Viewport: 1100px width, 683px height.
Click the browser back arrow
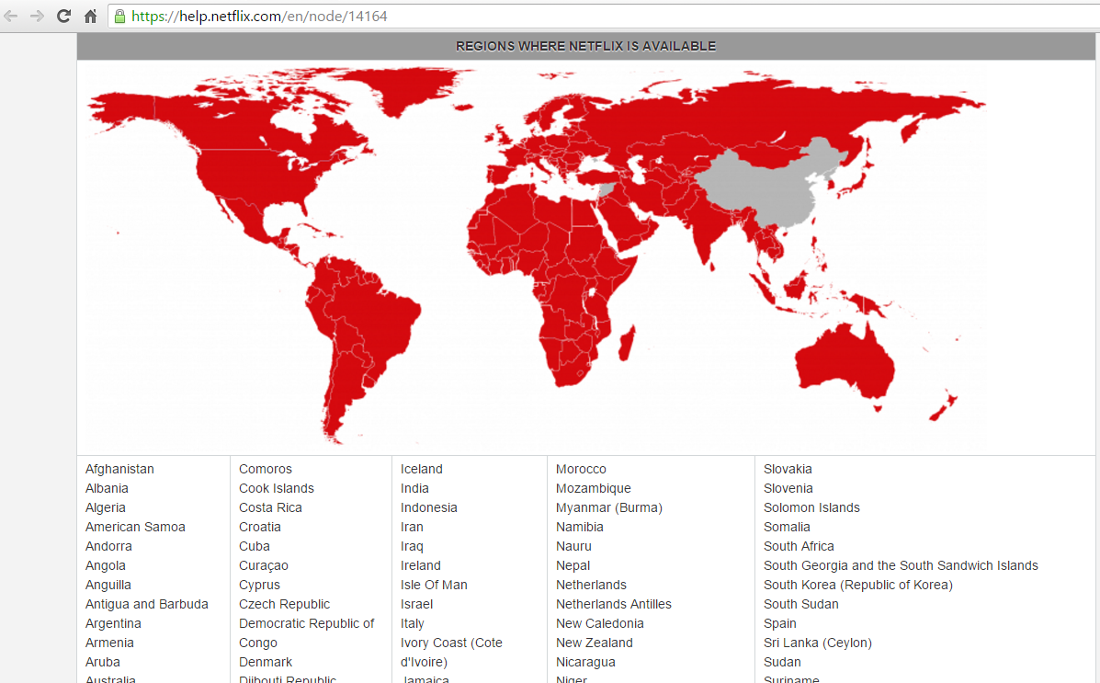12,16
